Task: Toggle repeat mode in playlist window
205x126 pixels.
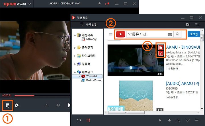Action: click(x=79, y=120)
